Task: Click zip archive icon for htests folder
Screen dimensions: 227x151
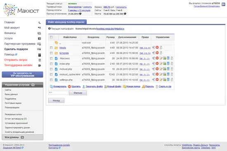Action: click(161, 47)
